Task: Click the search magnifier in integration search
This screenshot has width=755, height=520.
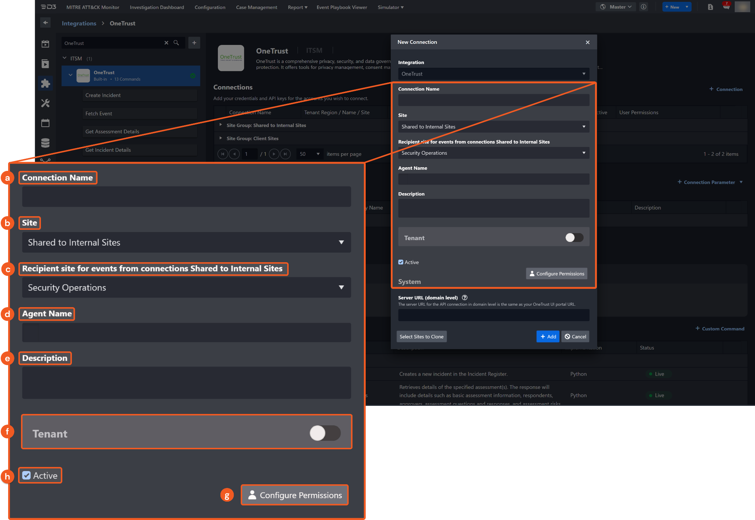Action: click(176, 43)
